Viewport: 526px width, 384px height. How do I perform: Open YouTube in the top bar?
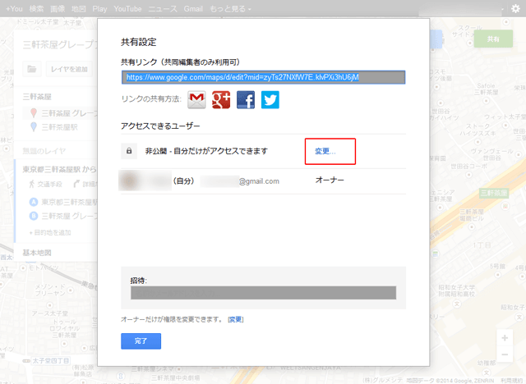[127, 9]
